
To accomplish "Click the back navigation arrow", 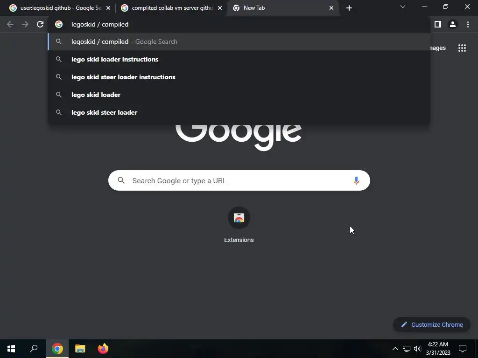I will tap(10, 24).
